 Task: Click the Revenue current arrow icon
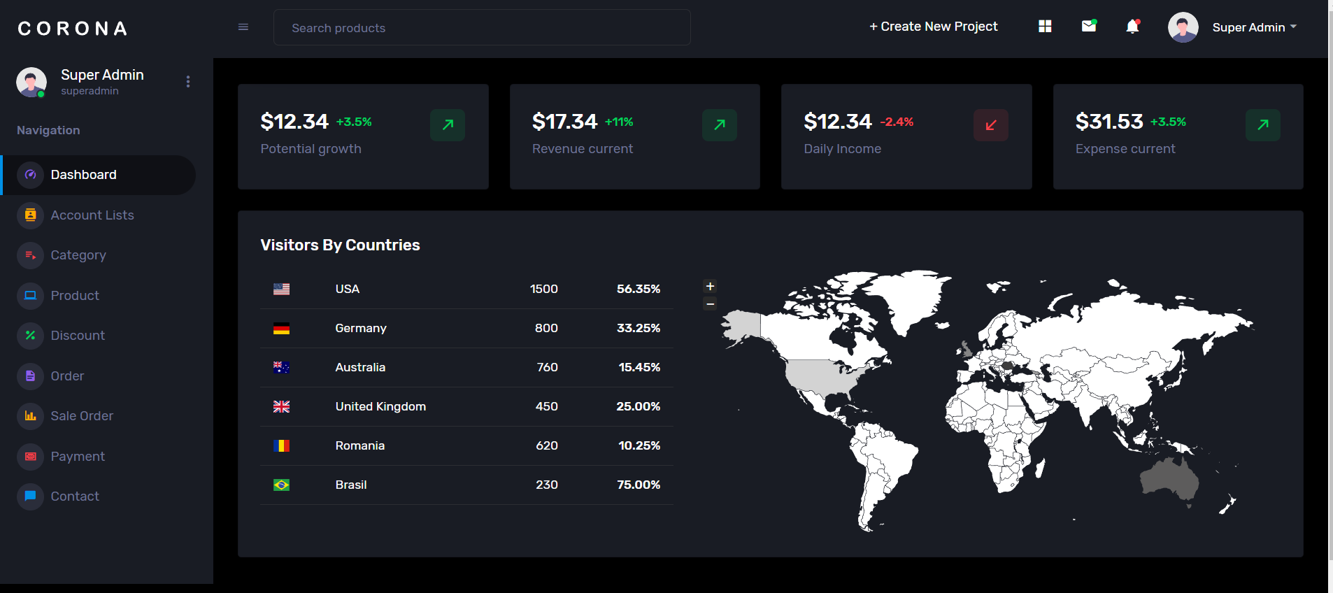(719, 125)
